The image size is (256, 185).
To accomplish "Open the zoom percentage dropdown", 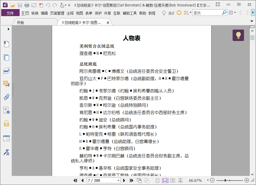I will coord(208,180).
